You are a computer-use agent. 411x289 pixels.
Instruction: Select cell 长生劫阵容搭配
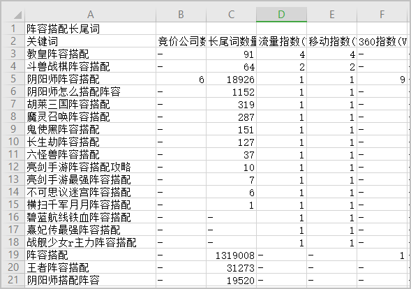click(x=91, y=142)
